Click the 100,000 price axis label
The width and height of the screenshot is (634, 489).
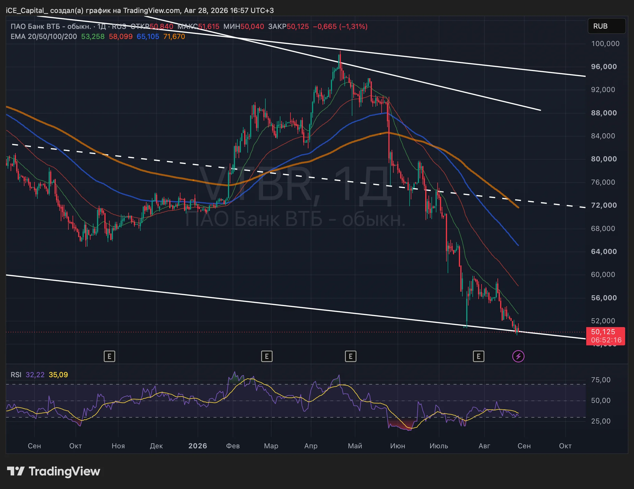[x=605, y=44]
